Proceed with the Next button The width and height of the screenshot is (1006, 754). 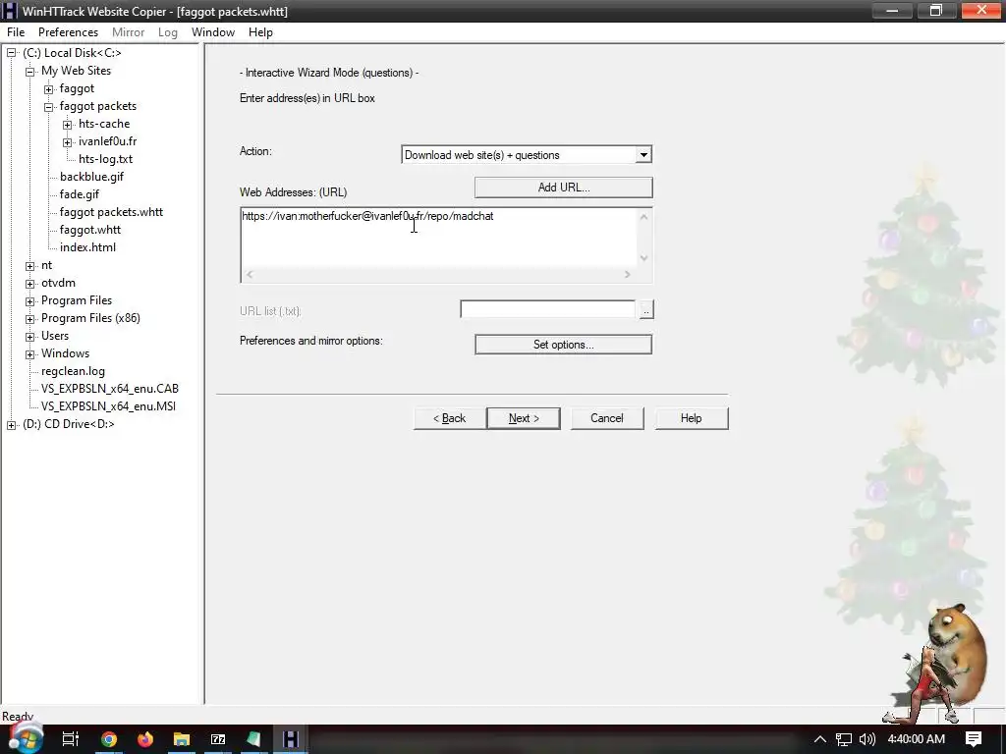click(x=523, y=418)
